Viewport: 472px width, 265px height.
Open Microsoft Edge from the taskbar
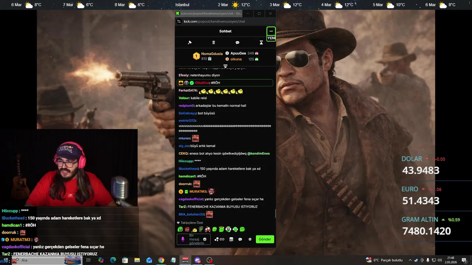coord(113,260)
